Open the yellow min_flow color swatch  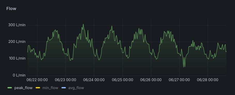point(38,88)
